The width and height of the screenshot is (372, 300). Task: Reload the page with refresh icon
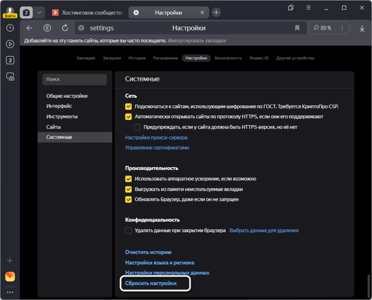point(65,28)
